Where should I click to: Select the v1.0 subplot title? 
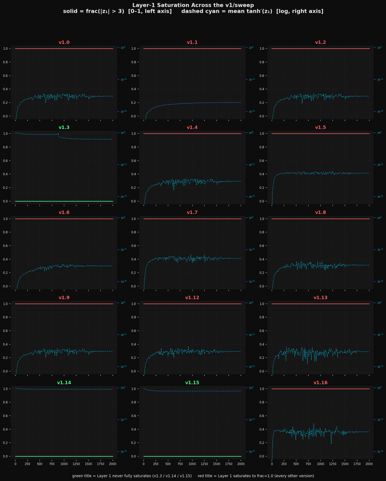coord(64,42)
